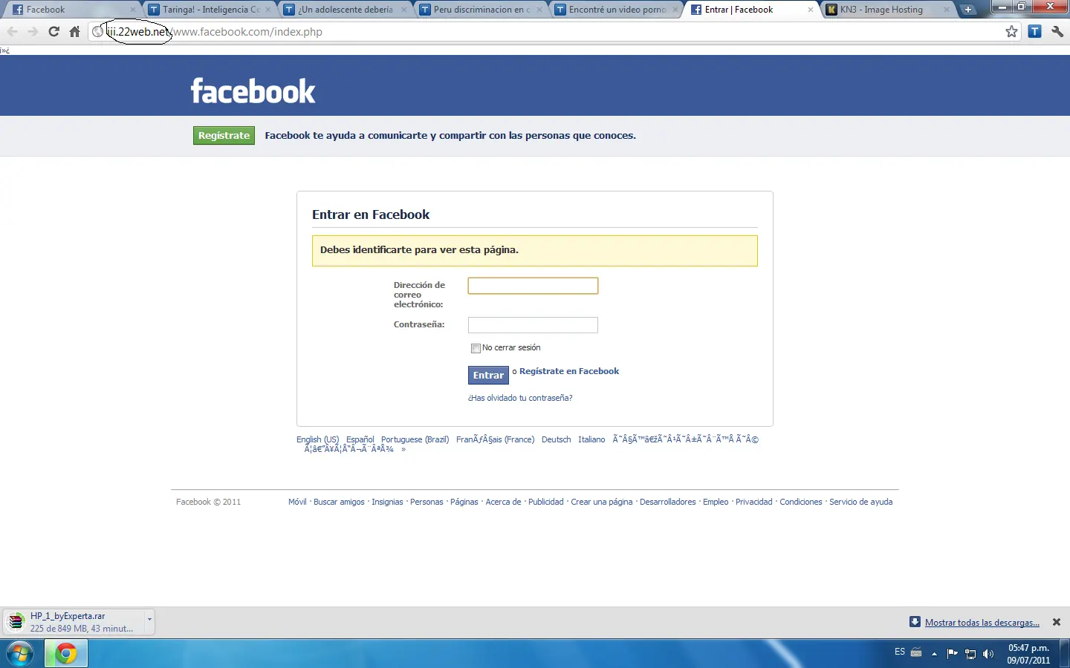Select the Español language link
The width and height of the screenshot is (1070, 668).
pyautogui.click(x=360, y=439)
